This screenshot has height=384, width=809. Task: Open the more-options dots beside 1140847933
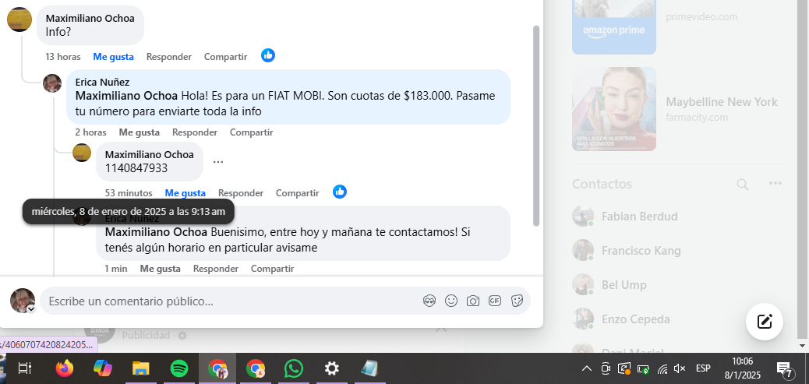point(218,162)
